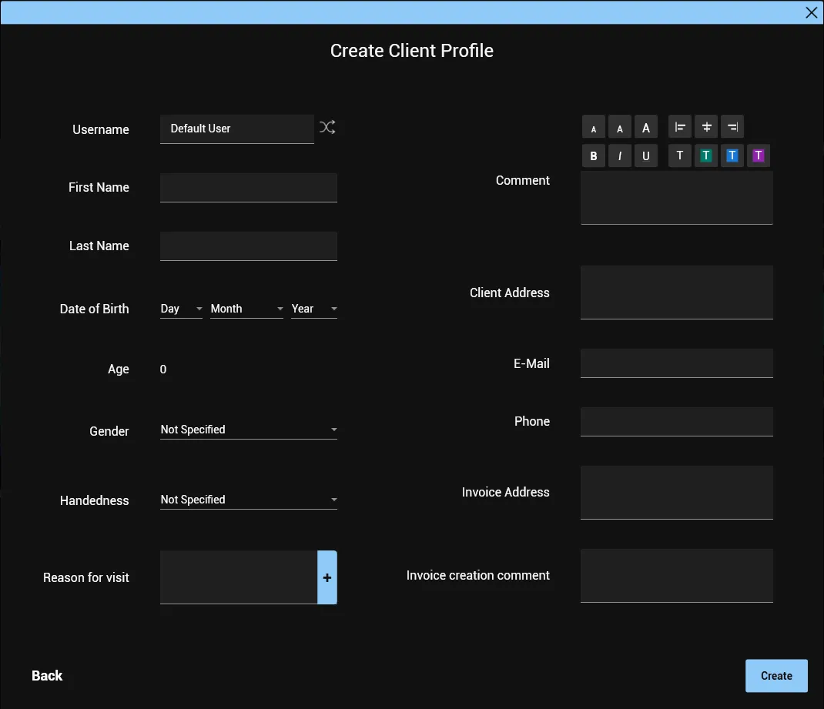
Task: Focus the Phone input field
Action: click(677, 422)
